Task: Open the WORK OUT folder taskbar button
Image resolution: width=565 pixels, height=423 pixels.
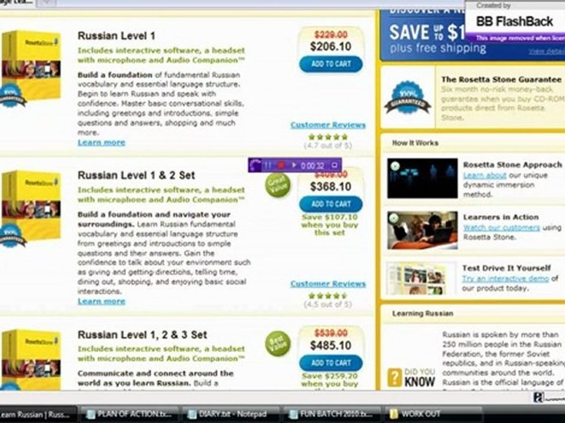Action: tap(433, 414)
